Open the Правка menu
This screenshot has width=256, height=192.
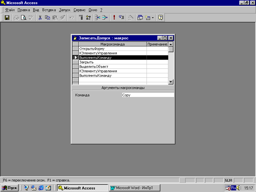pos(24,10)
